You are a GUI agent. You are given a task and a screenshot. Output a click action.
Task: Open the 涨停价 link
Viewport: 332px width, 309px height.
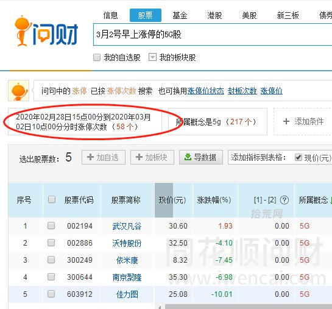pos(272,91)
